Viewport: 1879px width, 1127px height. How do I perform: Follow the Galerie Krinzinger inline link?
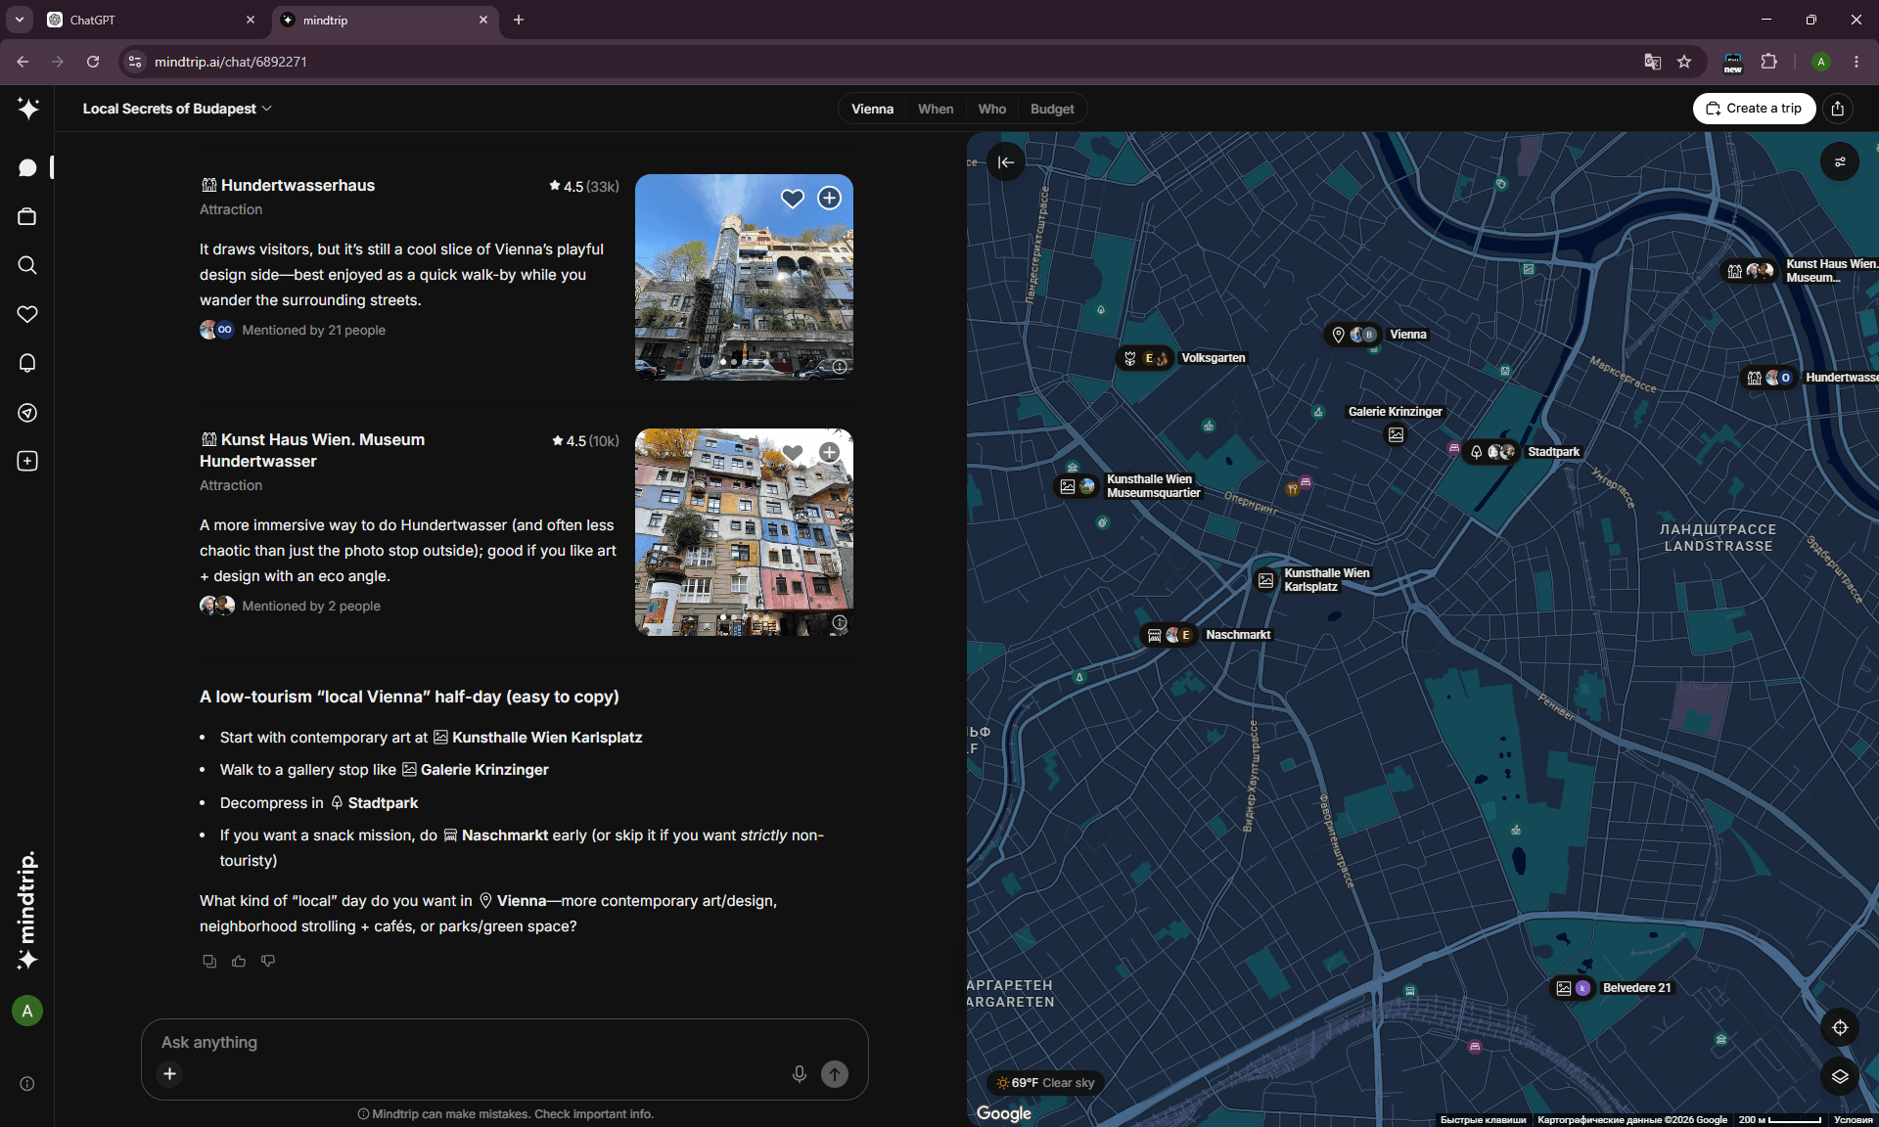(484, 770)
